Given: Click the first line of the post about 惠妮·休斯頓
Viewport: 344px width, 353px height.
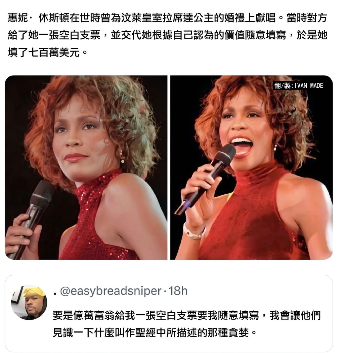Looking at the screenshot, I should [167, 18].
